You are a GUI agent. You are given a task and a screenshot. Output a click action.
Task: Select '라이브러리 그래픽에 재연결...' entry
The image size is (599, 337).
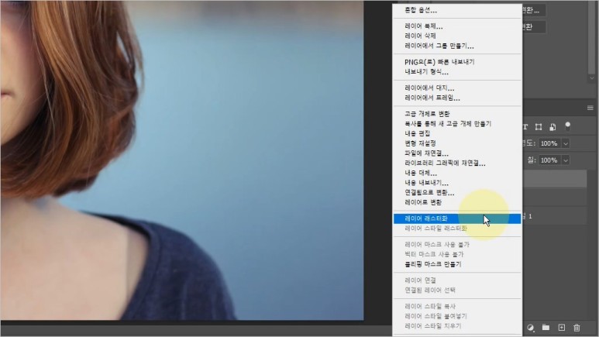[445, 163]
